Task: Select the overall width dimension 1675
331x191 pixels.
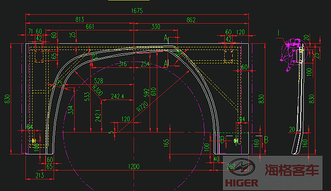Action: pos(137,11)
